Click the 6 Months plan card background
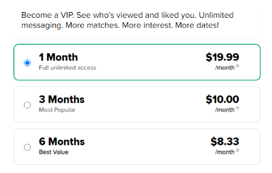Screen dimensions: 272x173 pos(137,147)
